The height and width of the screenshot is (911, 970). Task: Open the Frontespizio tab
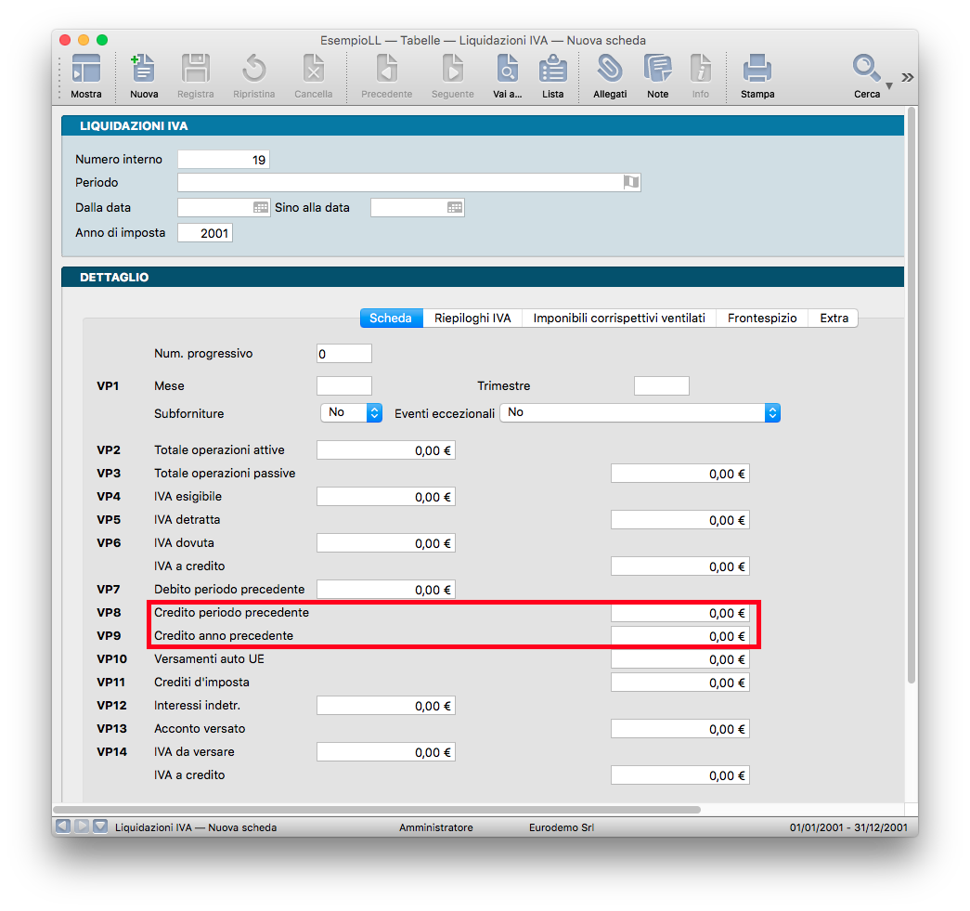(761, 318)
